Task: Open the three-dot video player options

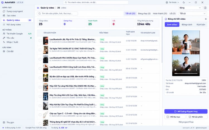Action: click(x=196, y=70)
